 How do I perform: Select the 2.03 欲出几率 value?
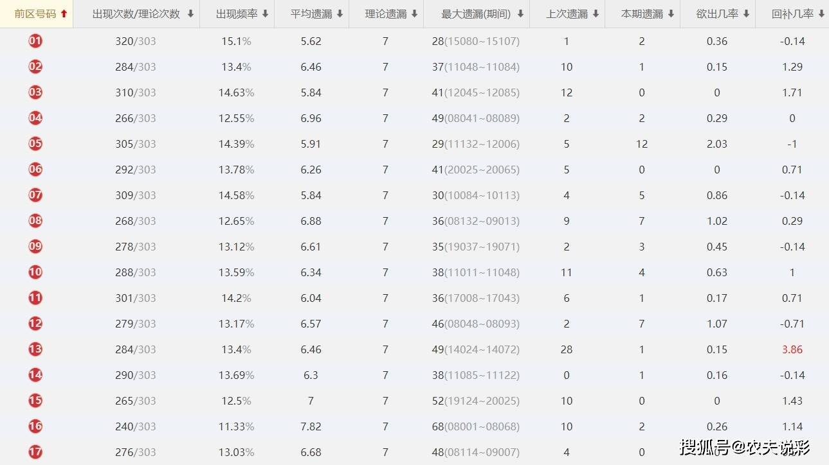coord(717,144)
